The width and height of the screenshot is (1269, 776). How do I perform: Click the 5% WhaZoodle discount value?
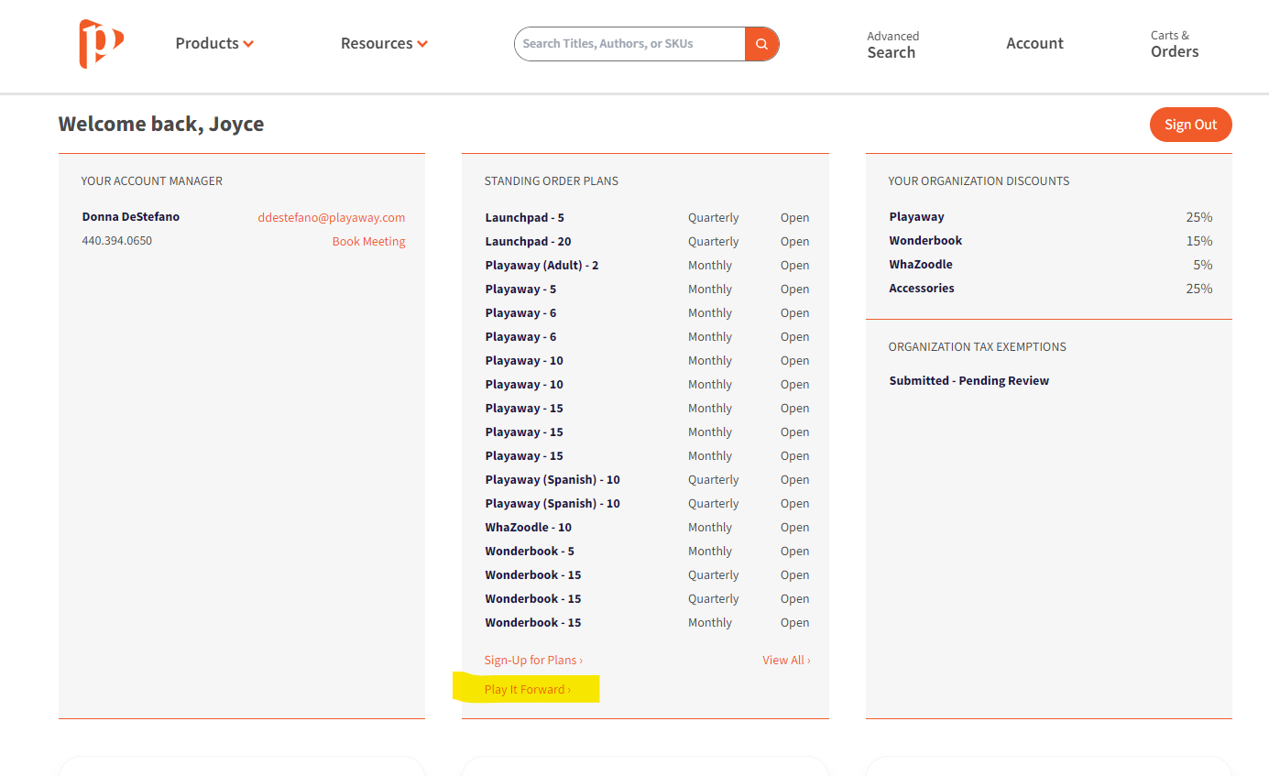point(1203,265)
